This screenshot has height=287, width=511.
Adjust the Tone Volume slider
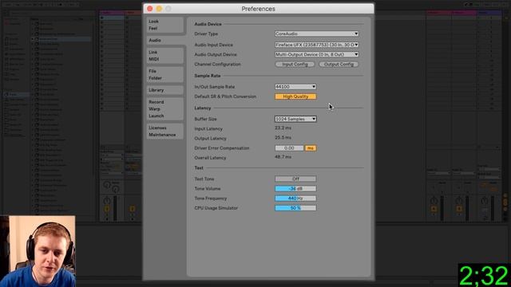[295, 188]
